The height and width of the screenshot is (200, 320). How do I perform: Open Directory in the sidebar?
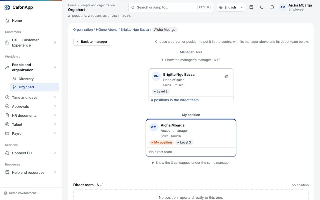(34, 79)
